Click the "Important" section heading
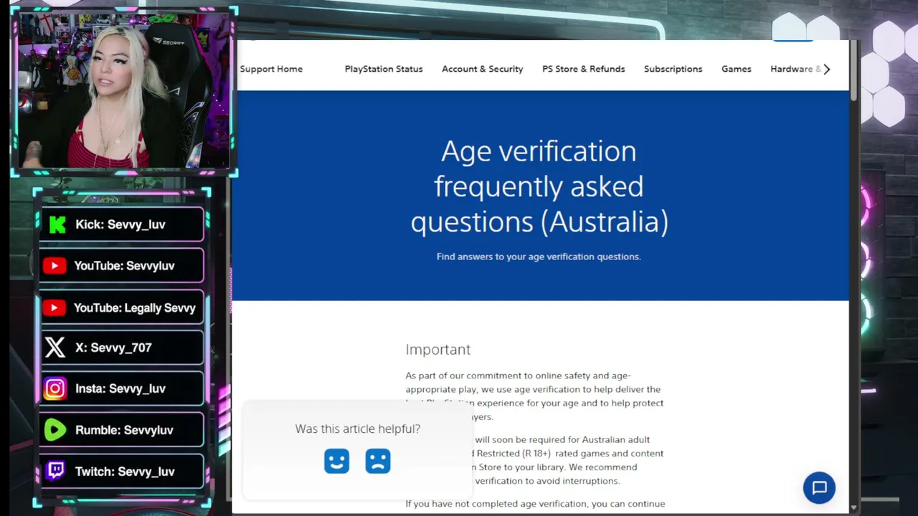Viewport: 918px width, 516px height. [x=438, y=349]
